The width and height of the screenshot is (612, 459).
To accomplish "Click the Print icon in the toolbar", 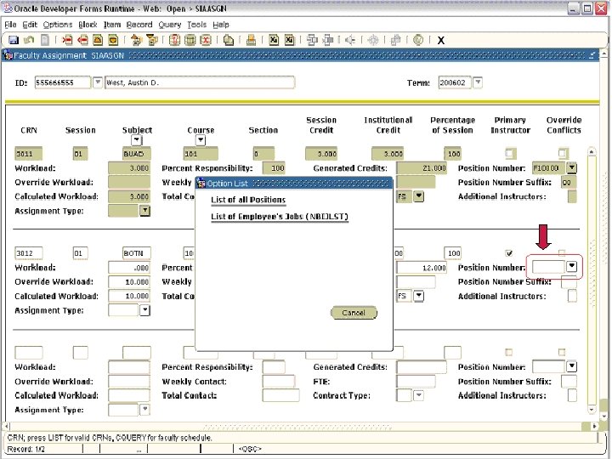I will (252, 40).
